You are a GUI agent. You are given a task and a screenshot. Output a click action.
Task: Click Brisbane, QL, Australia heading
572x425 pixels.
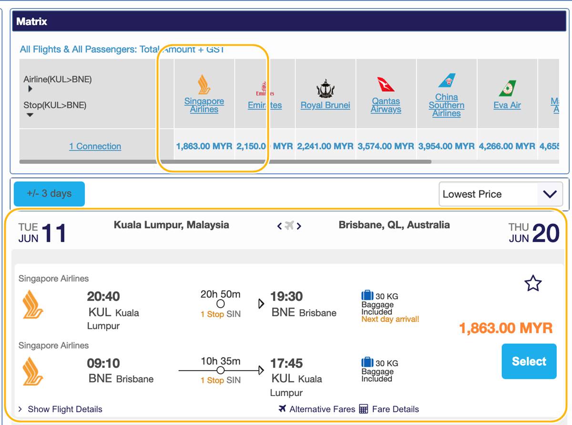click(x=394, y=225)
